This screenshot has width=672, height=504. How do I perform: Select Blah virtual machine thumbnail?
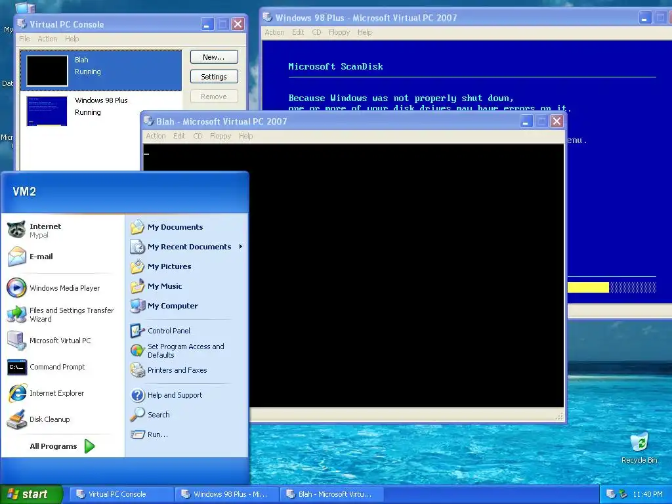[x=47, y=70]
